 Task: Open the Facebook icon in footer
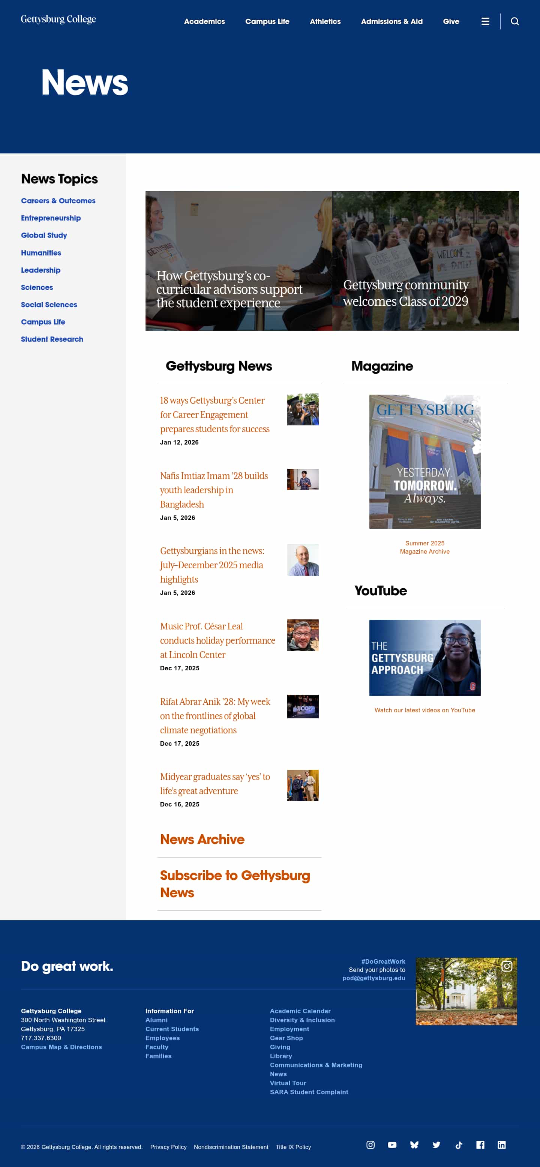[x=480, y=1145]
